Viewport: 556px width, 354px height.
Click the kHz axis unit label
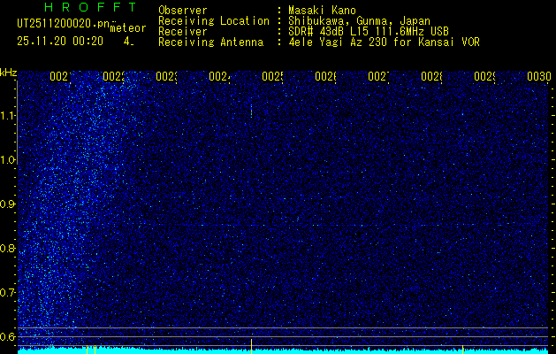[x=9, y=73]
